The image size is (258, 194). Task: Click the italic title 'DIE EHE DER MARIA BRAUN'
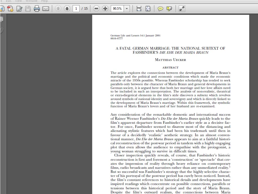[x=184, y=53]
